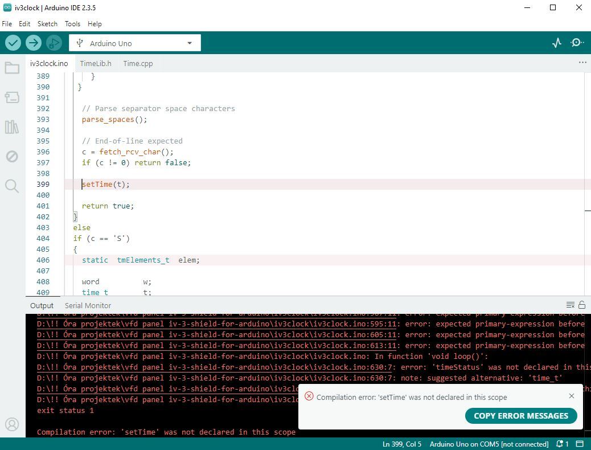Image resolution: width=591 pixels, height=450 pixels.
Task: Click Arduino Uno on COM5 status entry
Action: (489, 444)
